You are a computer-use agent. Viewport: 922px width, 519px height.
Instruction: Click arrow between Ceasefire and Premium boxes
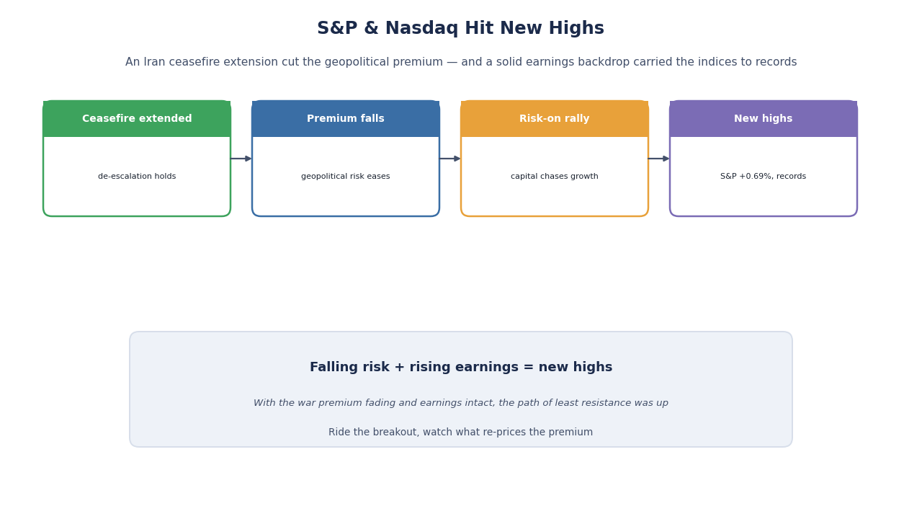pyautogui.click(x=241, y=159)
